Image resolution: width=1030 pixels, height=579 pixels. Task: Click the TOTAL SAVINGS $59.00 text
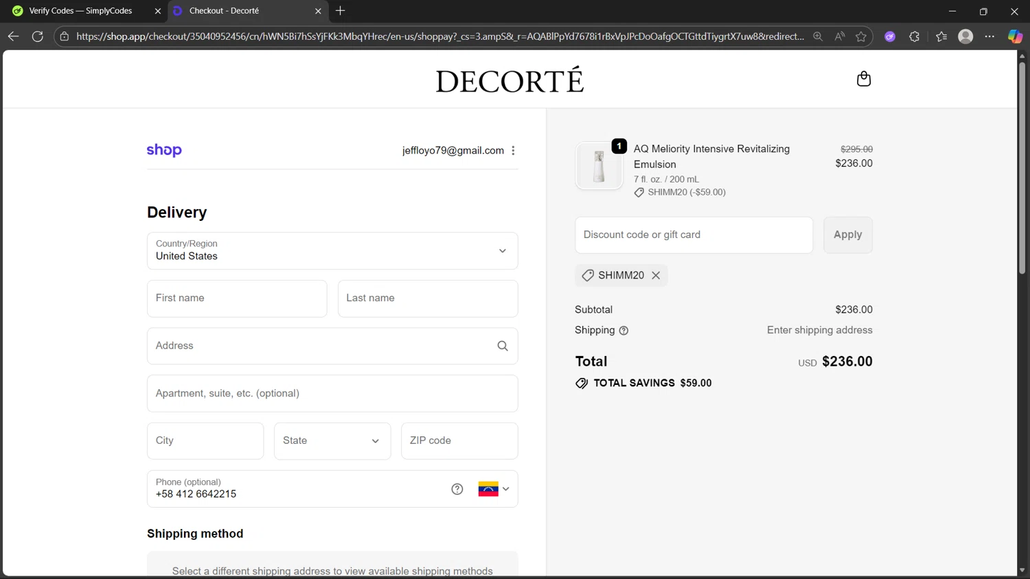point(652,383)
